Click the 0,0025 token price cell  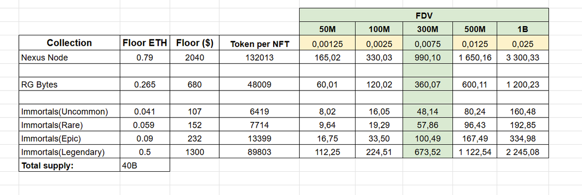click(x=379, y=44)
